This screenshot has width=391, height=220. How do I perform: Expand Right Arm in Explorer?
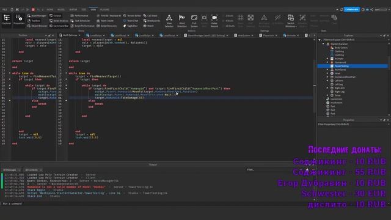[x=327, y=88]
